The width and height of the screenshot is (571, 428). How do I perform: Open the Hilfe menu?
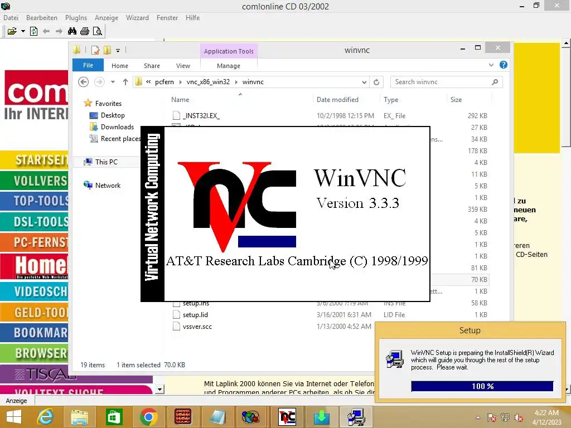point(192,17)
